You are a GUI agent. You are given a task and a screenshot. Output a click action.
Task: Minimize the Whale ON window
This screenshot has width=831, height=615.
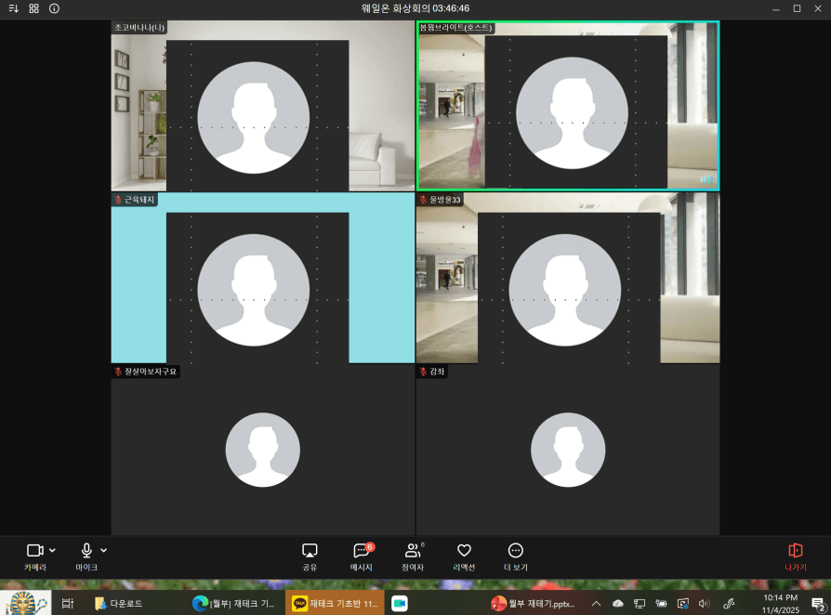(776, 8)
